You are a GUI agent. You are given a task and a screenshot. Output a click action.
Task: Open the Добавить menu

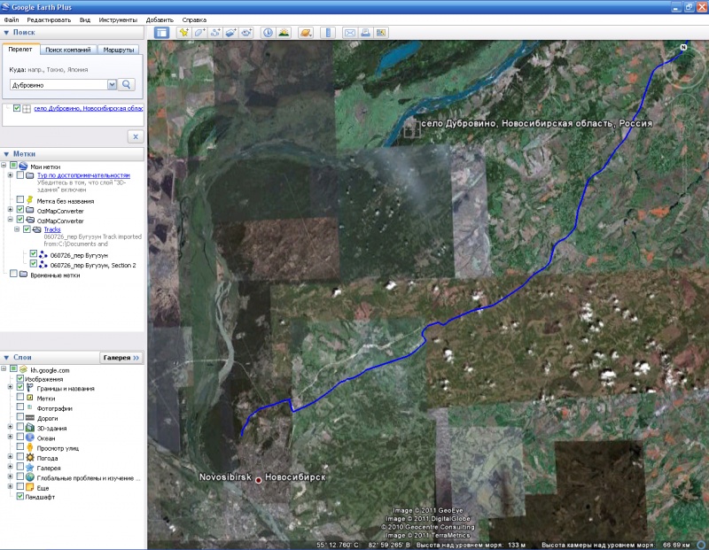click(160, 19)
